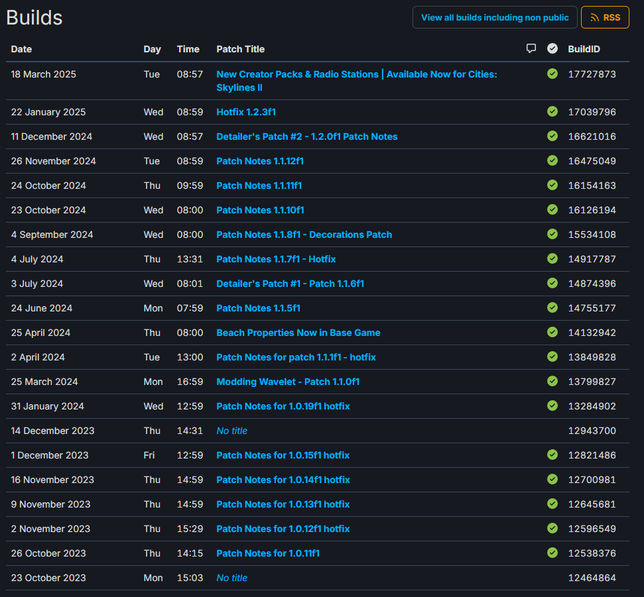The width and height of the screenshot is (644, 597).
Task: Click green checkmark for build 12821486
Action: click(x=552, y=455)
